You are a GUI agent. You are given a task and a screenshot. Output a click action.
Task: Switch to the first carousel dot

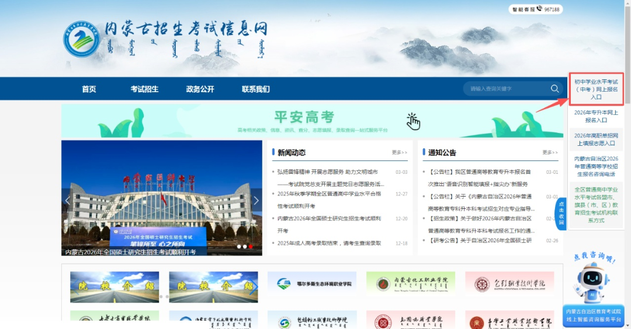239,247
